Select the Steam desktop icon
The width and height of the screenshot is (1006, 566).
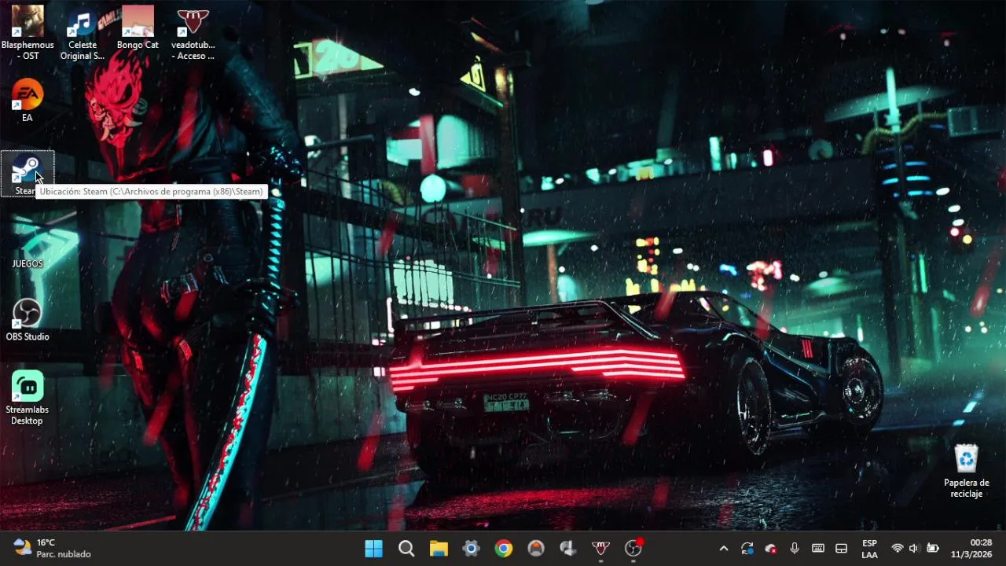coord(28,174)
